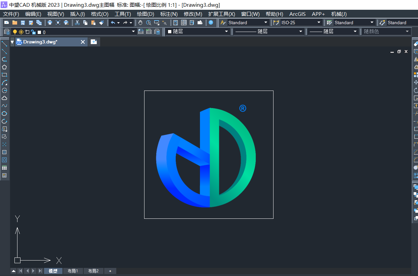Open the ISO-25 dimension style dropdown
Screen dimensions: 418x276
(319, 23)
